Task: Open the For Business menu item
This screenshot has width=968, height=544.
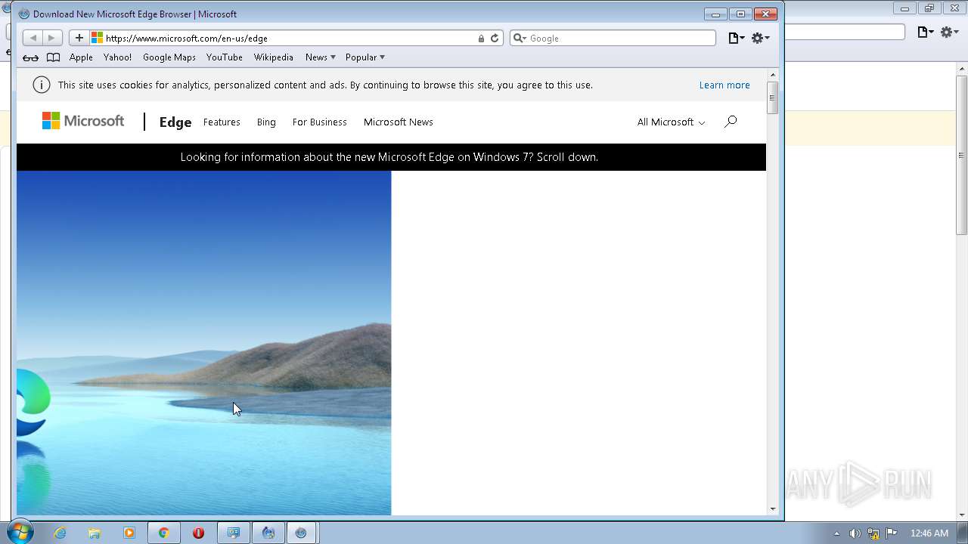Action: tap(319, 122)
